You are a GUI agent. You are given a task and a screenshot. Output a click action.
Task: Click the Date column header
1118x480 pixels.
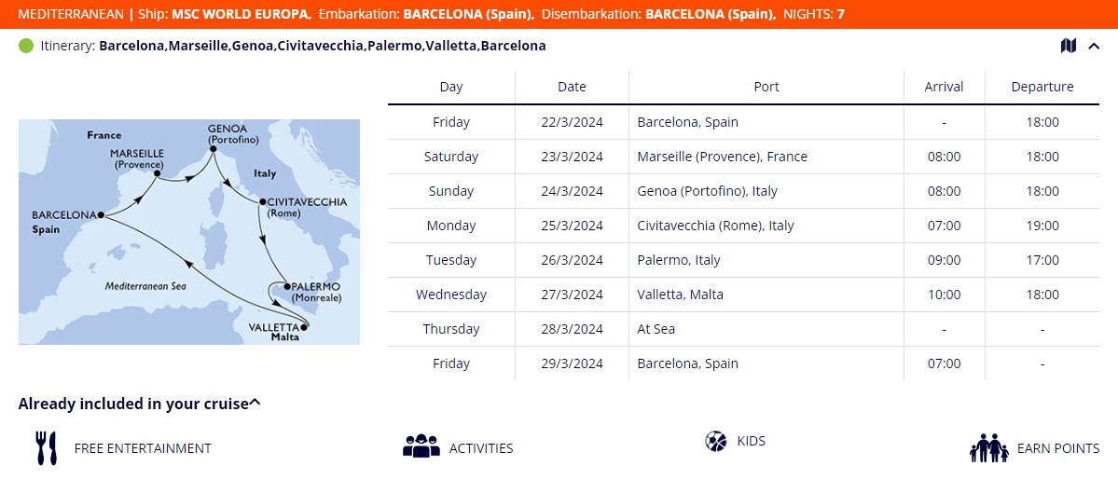point(572,87)
